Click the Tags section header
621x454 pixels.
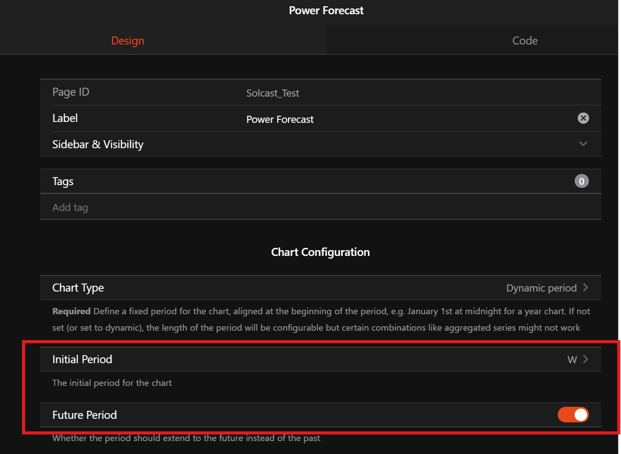point(63,182)
